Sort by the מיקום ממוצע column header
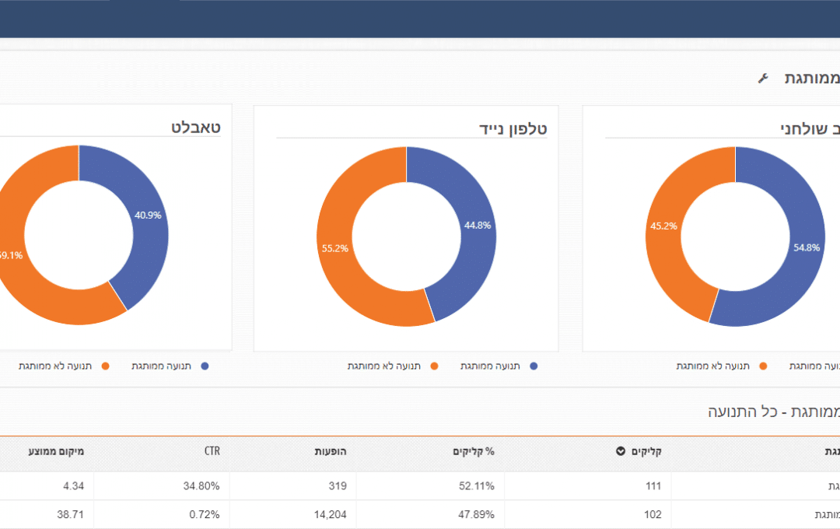The width and height of the screenshot is (840, 529). pyautogui.click(x=56, y=451)
